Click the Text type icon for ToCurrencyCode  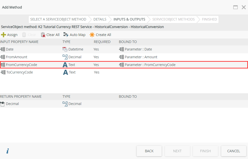click(x=65, y=72)
